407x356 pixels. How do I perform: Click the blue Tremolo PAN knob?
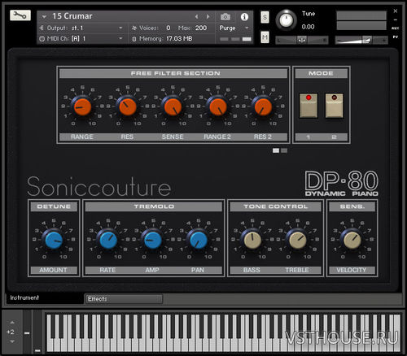[199, 240]
